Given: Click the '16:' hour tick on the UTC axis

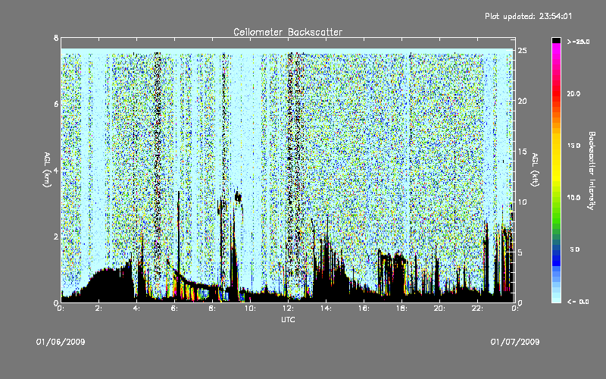Looking at the screenshot, I should tap(364, 309).
